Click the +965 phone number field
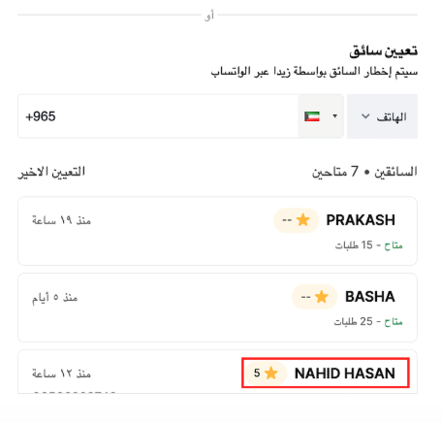 coord(158,116)
